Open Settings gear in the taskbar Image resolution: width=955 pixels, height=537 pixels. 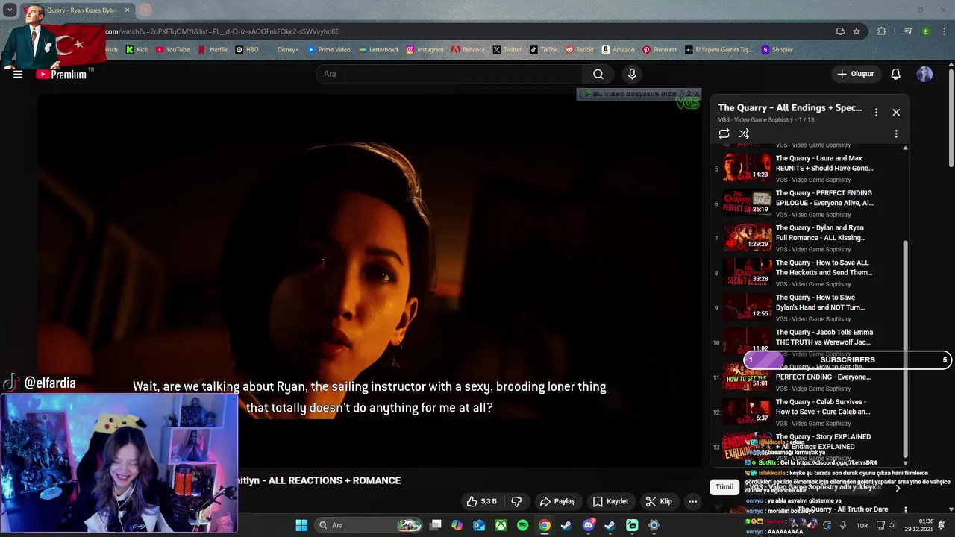(x=654, y=525)
